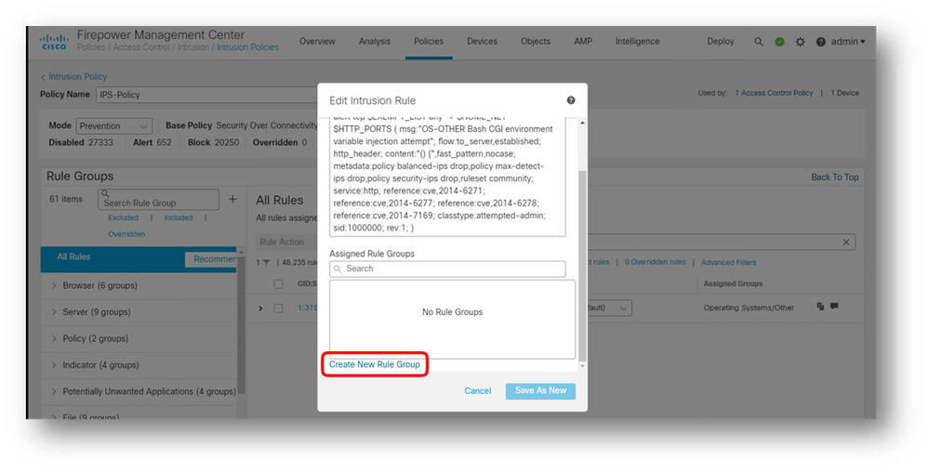Click 0 Overridden rules link
Viewport: 929px width, 472px height.
click(x=655, y=262)
